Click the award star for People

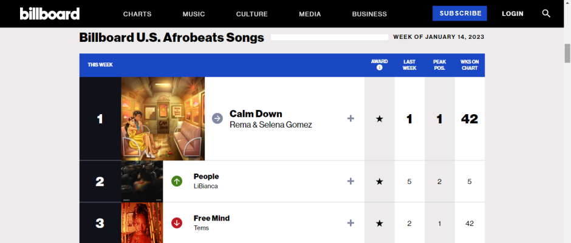pyautogui.click(x=380, y=181)
